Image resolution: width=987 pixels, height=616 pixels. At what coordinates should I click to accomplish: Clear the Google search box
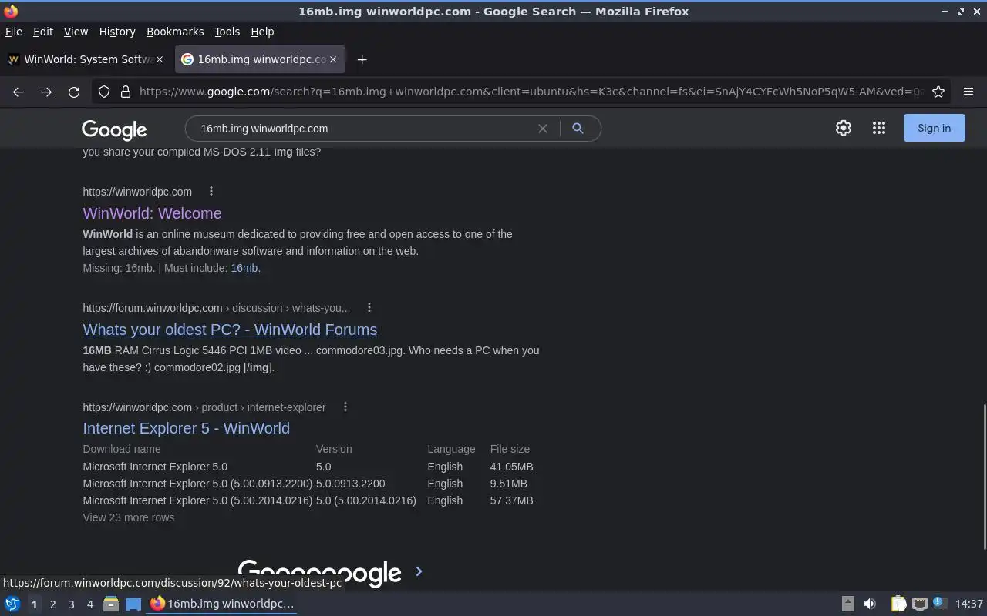coord(543,129)
